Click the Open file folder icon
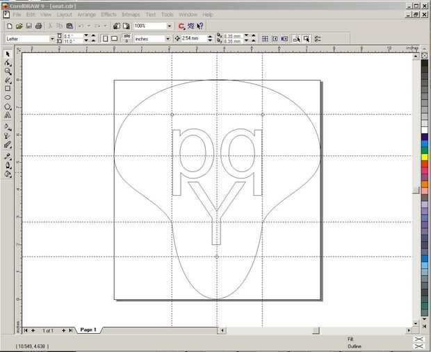Viewport: 431px width, 352px height. [x=19, y=26]
